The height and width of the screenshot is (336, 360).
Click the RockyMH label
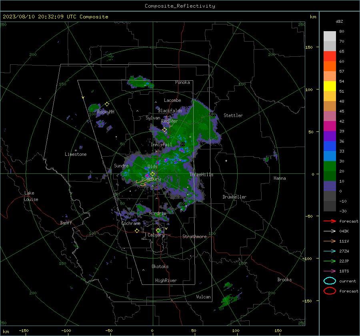coord(106,112)
